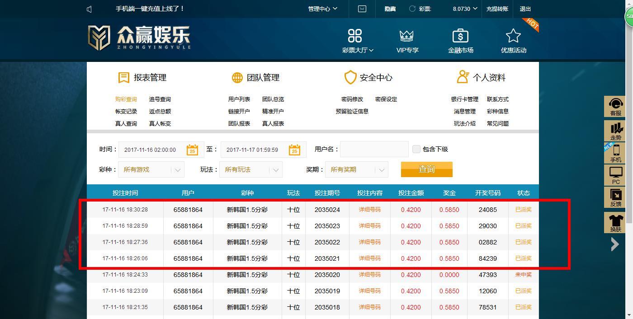Open 用户列表 menu item
Screen dimensions: 633x319
click(x=239, y=99)
